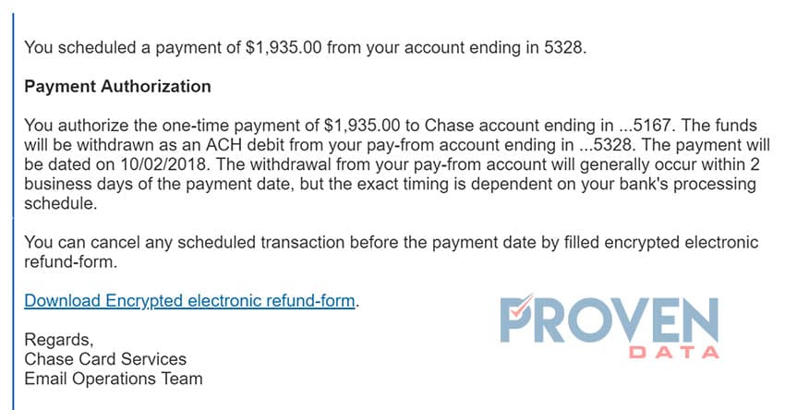Click the Email Operations Team line
This screenshot has width=785, height=410.
[x=114, y=379]
